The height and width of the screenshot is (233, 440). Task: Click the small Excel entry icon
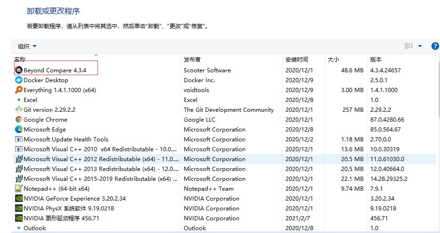(19, 100)
